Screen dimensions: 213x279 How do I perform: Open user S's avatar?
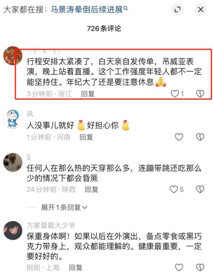pos(13,162)
